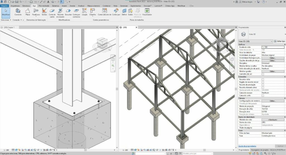286x155 pixels.
Task: Click the Escala da vista 1:100 field
Action: (273, 47)
